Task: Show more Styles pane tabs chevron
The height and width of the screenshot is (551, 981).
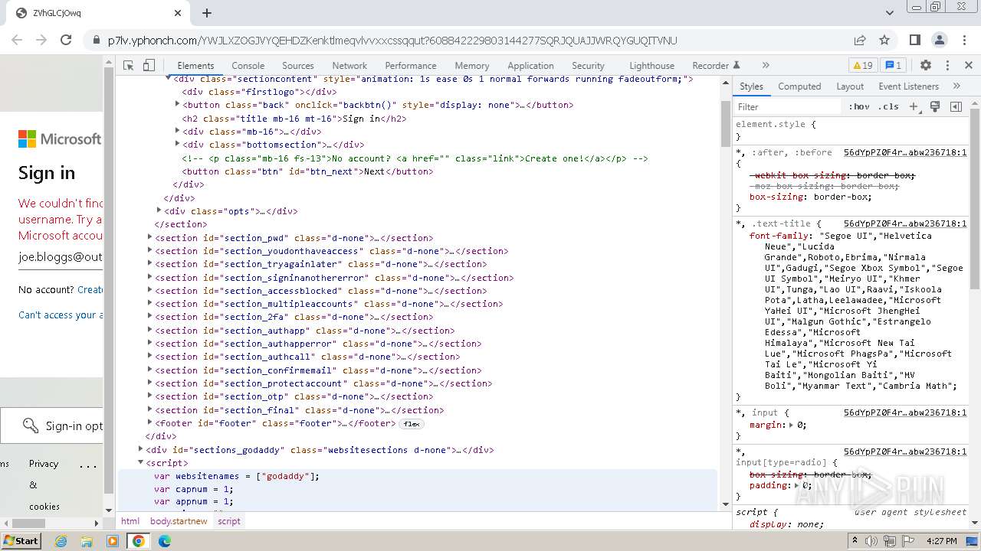Action: click(956, 86)
